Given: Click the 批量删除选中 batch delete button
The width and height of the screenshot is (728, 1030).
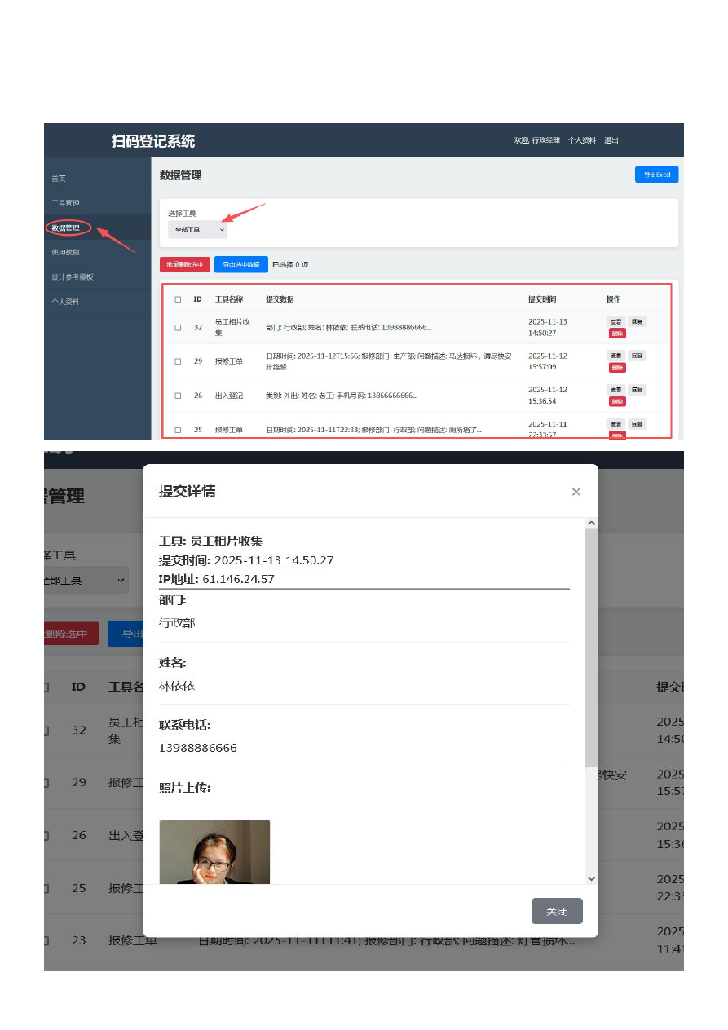Looking at the screenshot, I should (185, 263).
